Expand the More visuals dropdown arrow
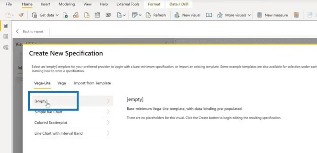Image resolution: width=317 pixels, height=153 pixels. tap(249, 15)
